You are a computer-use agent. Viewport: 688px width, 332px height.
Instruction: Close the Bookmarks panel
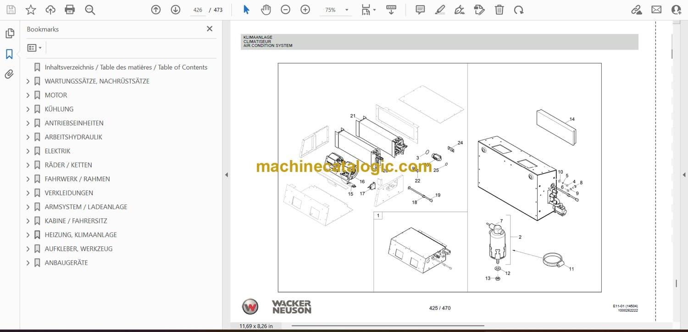tap(210, 29)
